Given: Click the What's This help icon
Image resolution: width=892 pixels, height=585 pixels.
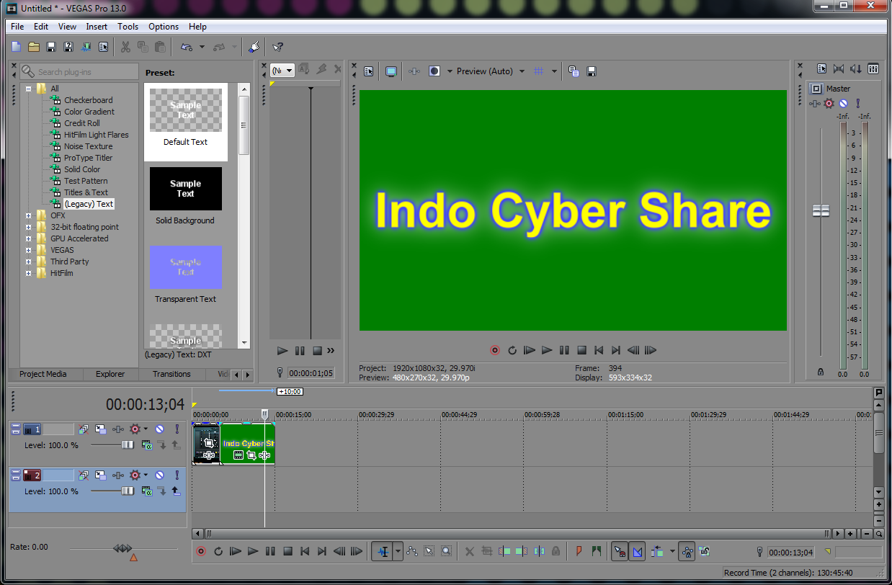Looking at the screenshot, I should (x=277, y=47).
